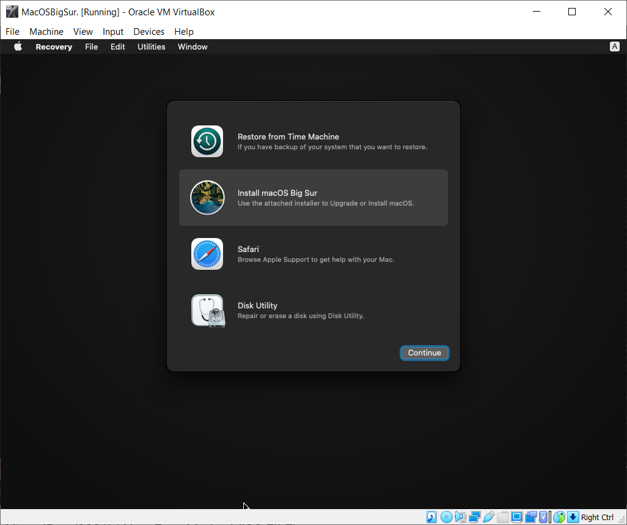Click the mouse integration status icon

point(559,517)
